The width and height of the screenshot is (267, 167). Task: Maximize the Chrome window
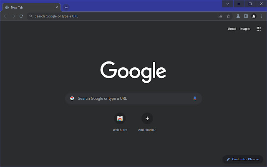pyautogui.click(x=250, y=4)
